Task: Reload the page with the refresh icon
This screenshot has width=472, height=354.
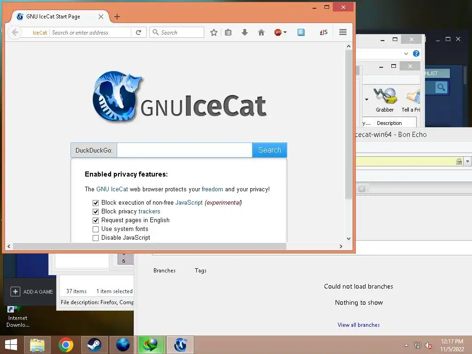Action: point(138,32)
